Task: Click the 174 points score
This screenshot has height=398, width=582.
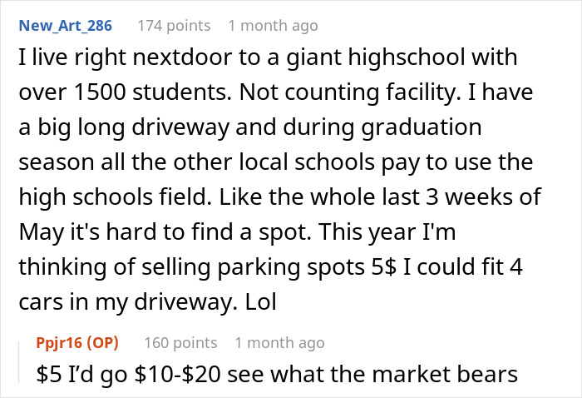Action: point(174,26)
